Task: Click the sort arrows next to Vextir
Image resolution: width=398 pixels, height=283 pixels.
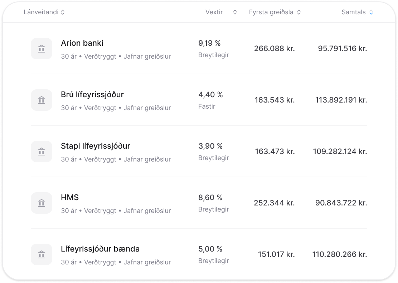Action: (235, 12)
